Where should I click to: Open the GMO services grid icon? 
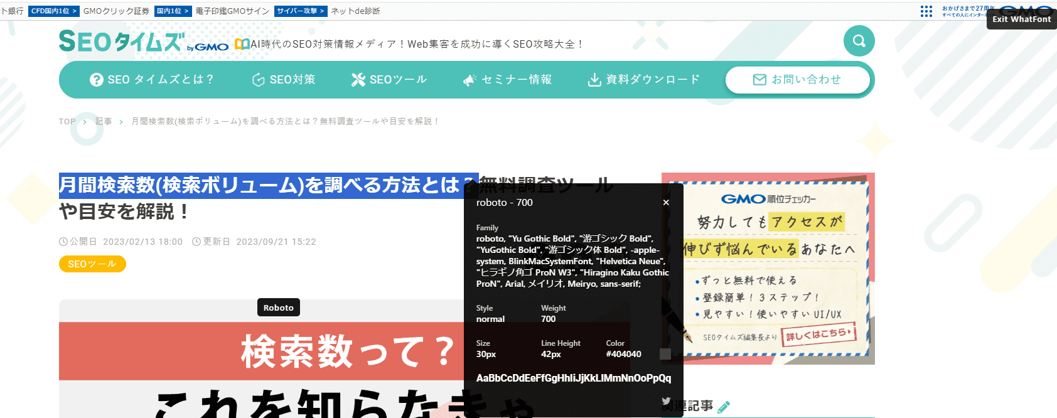click(926, 11)
